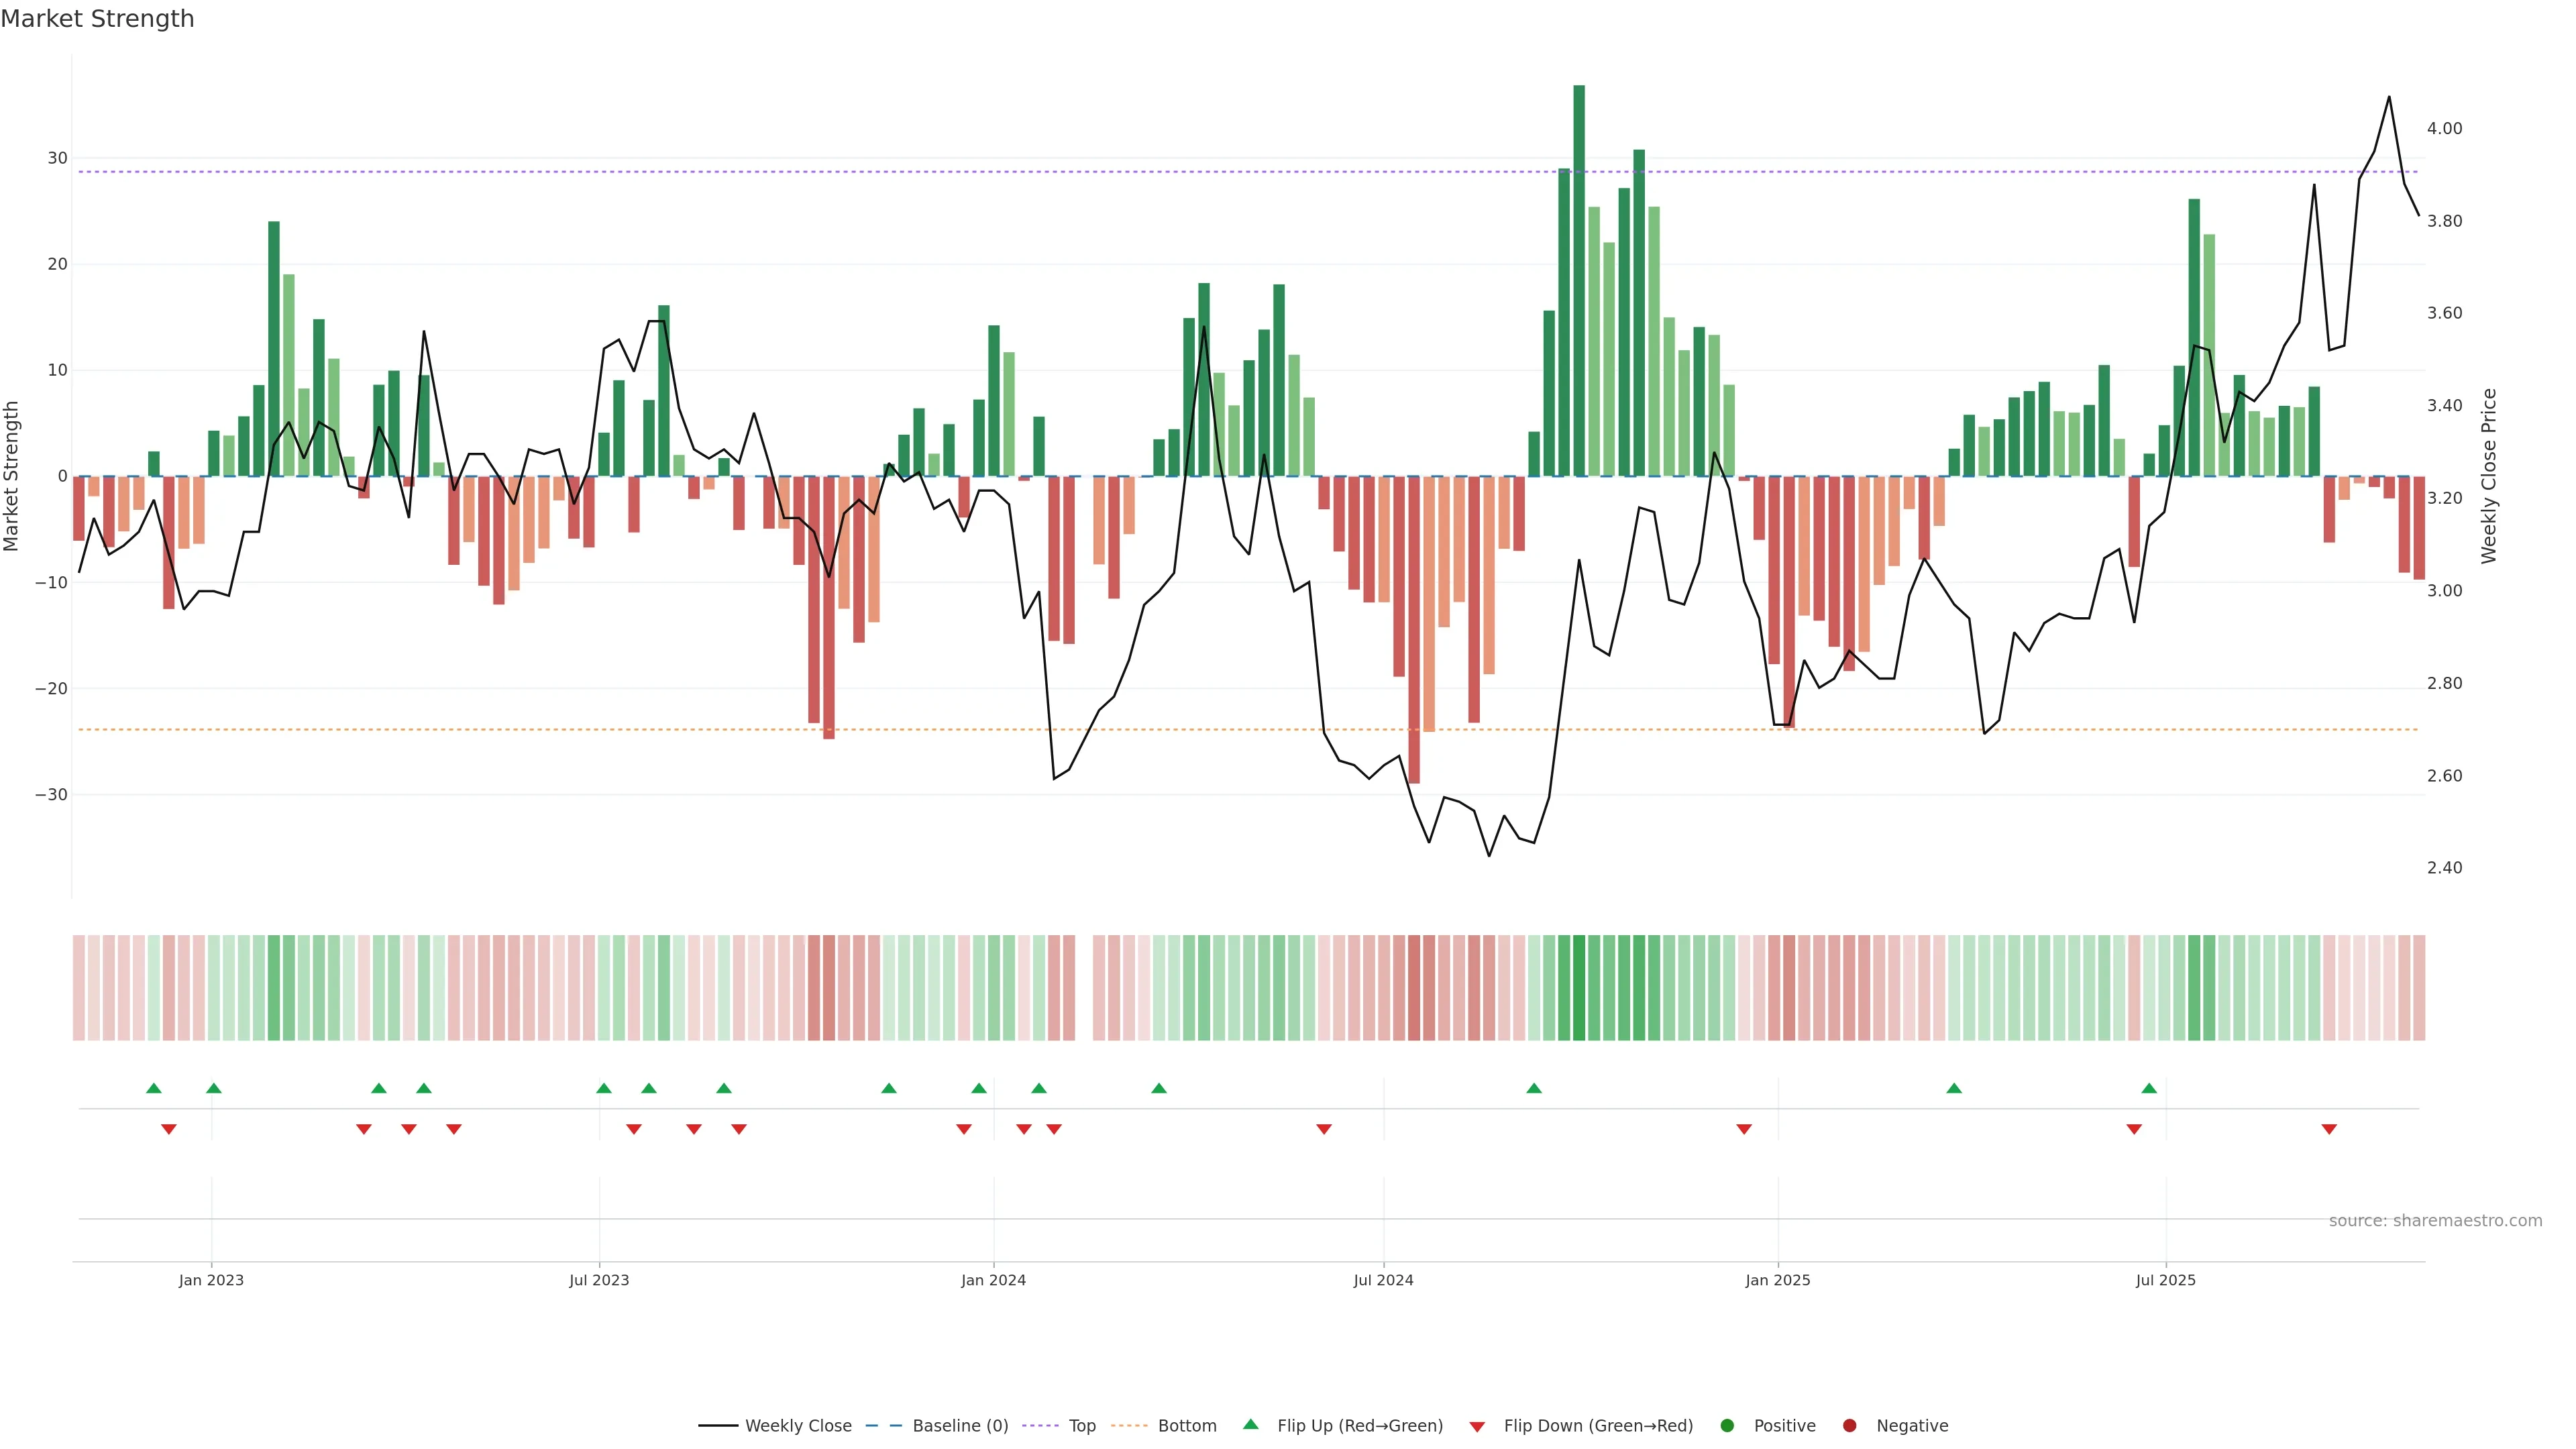The width and height of the screenshot is (2576, 1449).
Task: Click the rightmost red Flip Down triangle marker
Action: (2329, 1129)
